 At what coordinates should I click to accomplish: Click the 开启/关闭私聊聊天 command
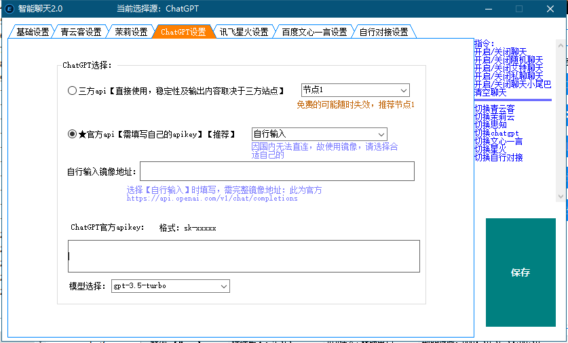click(x=508, y=76)
